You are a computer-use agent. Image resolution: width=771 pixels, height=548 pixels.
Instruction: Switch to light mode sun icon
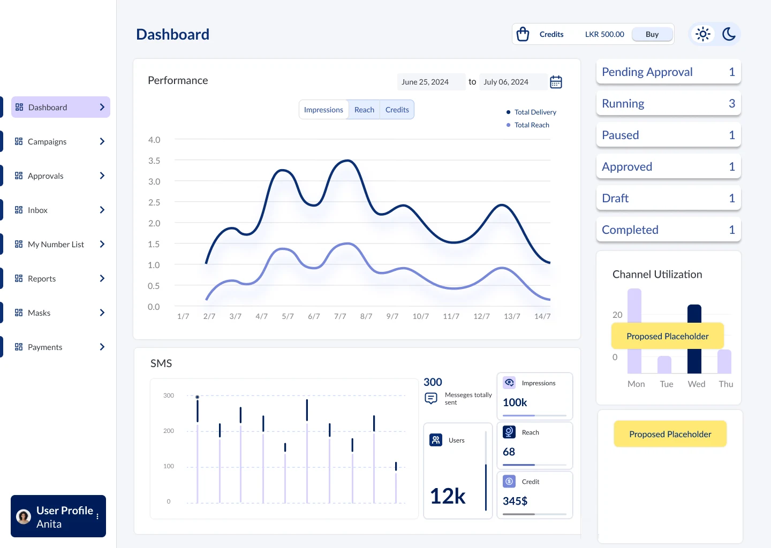[702, 34]
